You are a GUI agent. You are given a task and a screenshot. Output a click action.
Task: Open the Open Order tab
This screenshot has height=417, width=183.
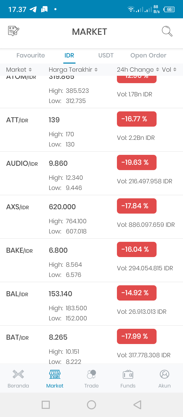(x=148, y=55)
